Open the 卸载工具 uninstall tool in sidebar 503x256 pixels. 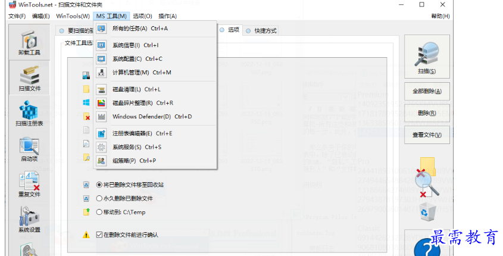click(x=29, y=42)
